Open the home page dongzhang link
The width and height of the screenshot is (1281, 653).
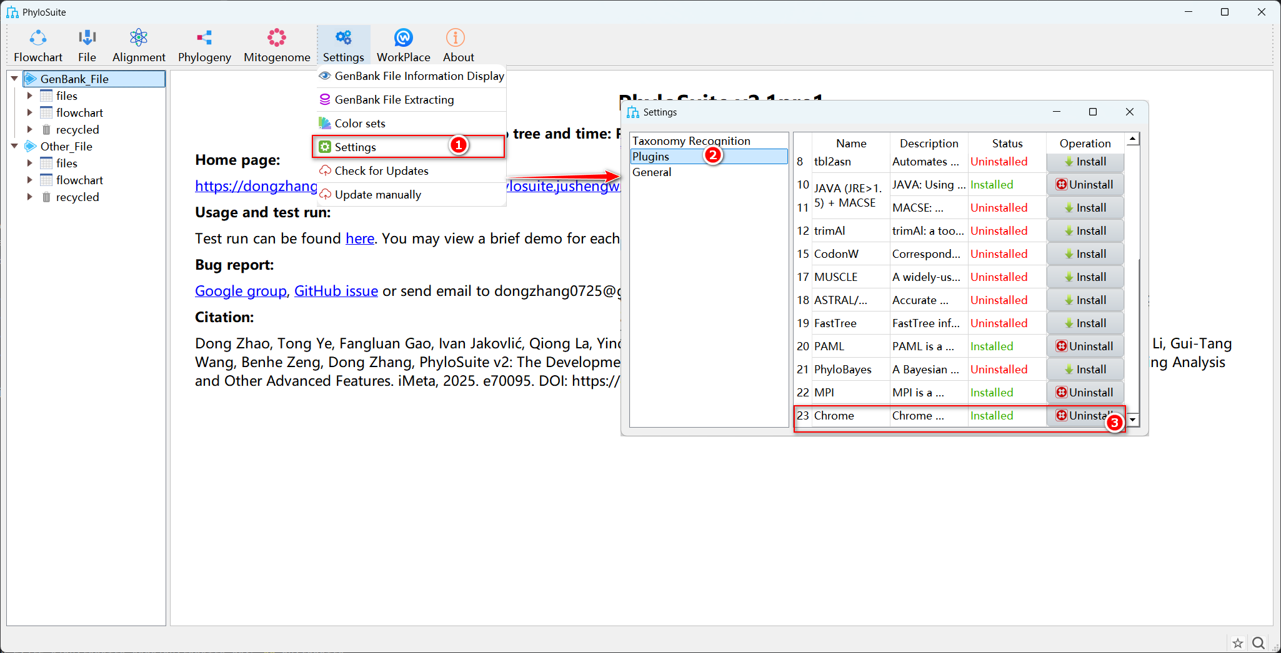pos(256,186)
